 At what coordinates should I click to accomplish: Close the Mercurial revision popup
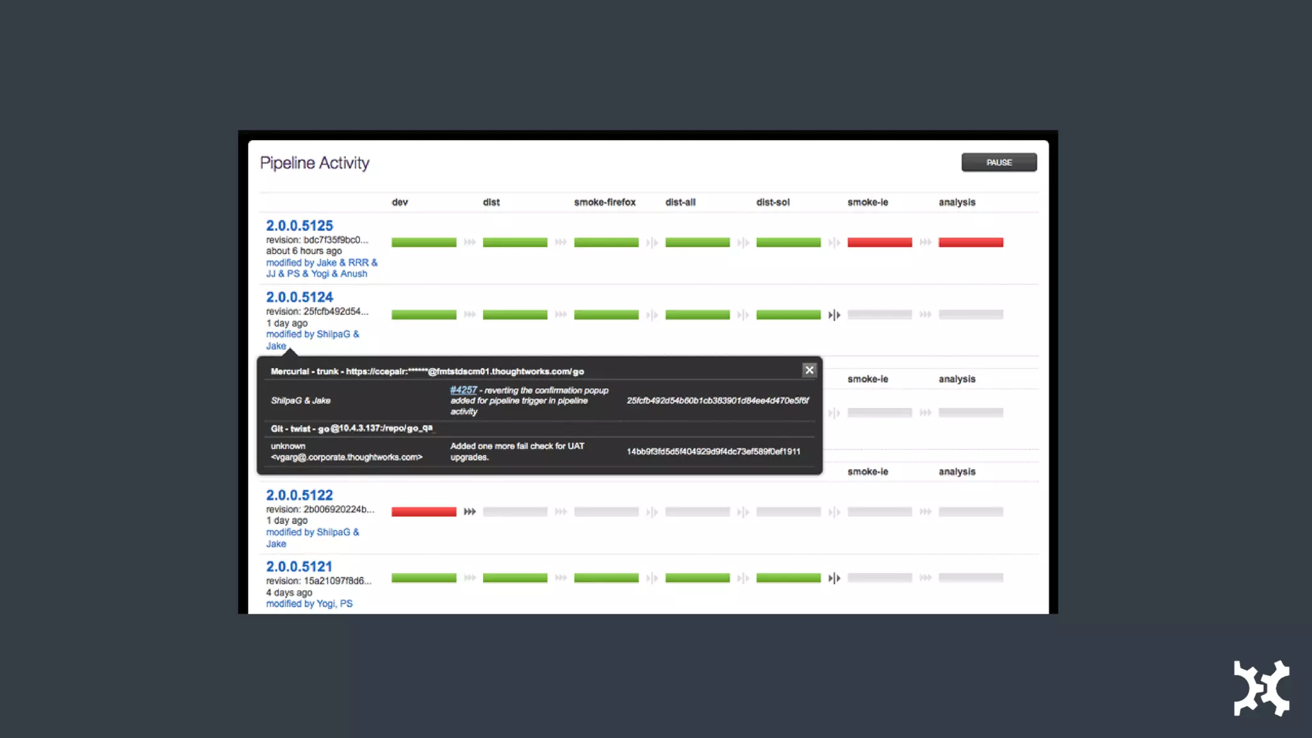pos(809,370)
